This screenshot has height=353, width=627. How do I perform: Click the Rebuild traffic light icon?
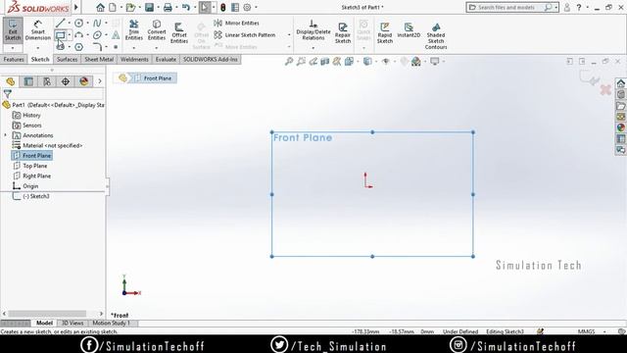tap(223, 7)
